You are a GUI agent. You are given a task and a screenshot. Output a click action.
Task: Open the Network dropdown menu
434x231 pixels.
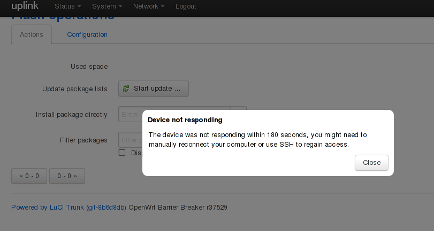[x=149, y=6]
